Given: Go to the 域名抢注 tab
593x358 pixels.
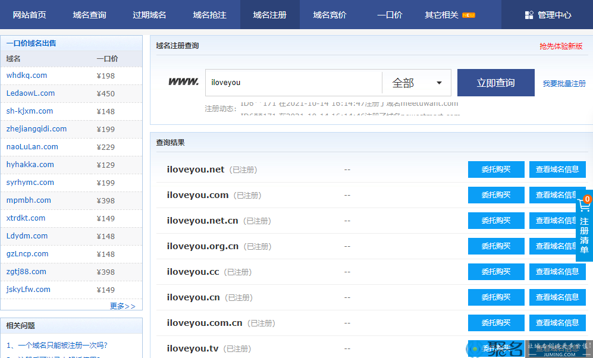Looking at the screenshot, I should pos(209,15).
